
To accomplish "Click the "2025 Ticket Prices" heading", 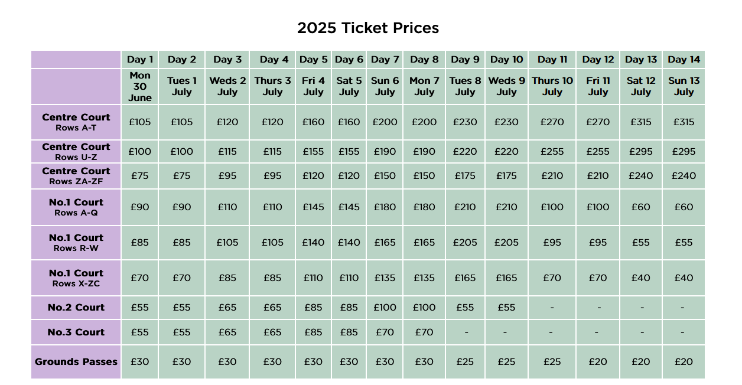I will [368, 28].
